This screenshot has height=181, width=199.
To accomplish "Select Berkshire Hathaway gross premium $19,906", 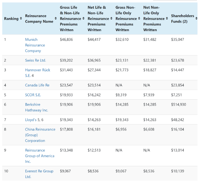I will click(66, 105).
